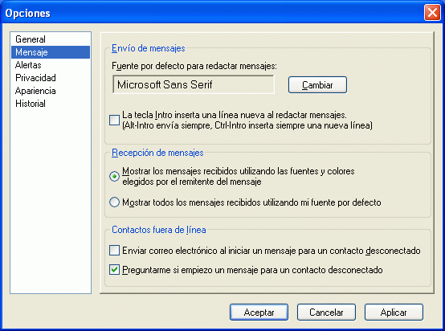Close the Opciones dialog window

[x=432, y=13]
